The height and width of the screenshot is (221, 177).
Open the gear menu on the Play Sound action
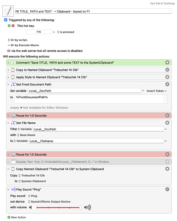(x=167, y=189)
